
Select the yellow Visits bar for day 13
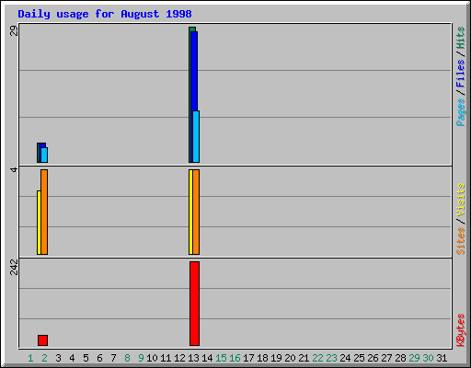pyautogui.click(x=191, y=212)
